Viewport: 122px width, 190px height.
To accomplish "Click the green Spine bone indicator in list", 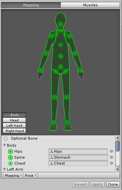I will [11, 157].
